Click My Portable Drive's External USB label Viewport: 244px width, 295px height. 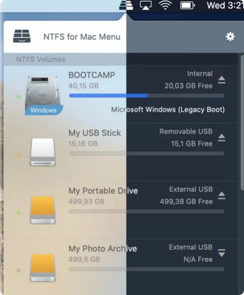tap(191, 189)
